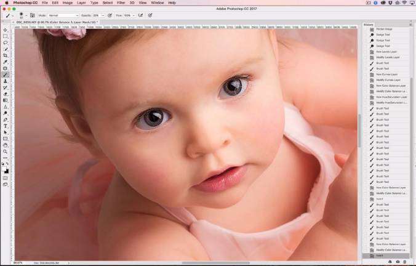Toggle pressure for opacity button
Image resolution: width=416 pixels, height=266 pixels.
(110, 14)
